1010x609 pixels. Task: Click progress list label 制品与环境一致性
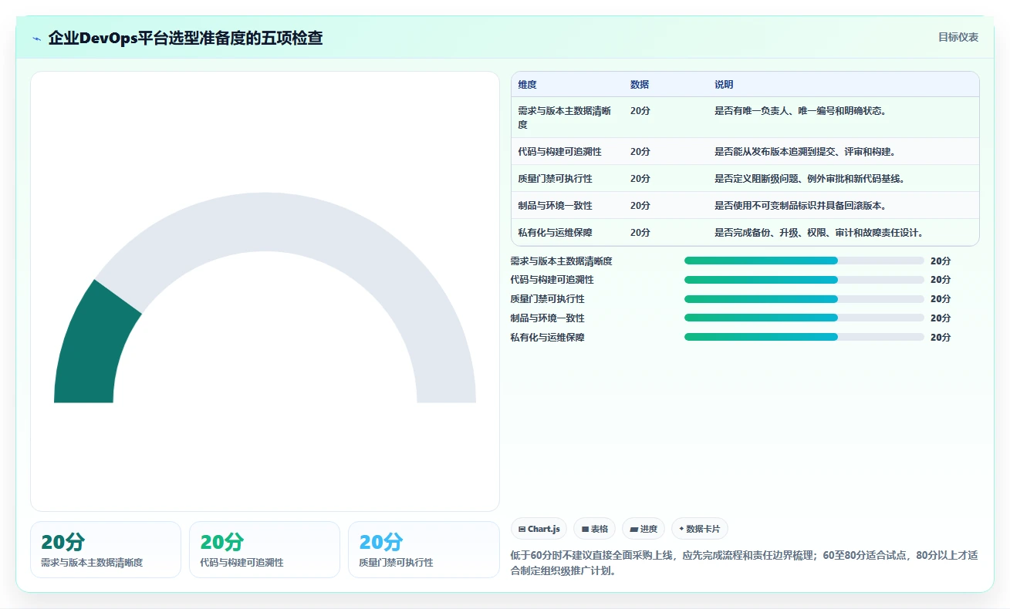click(548, 318)
